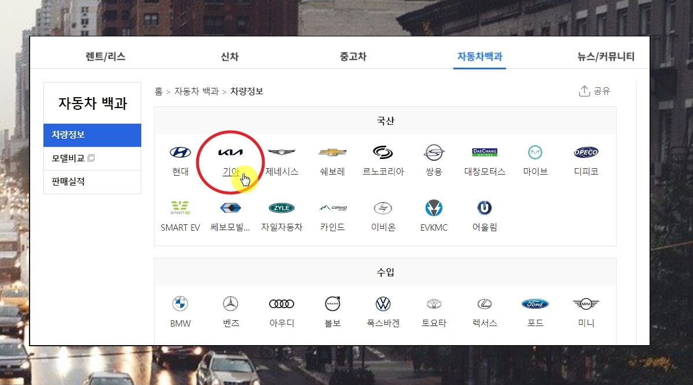Open the Genesis (제네시스) winged logo

[281, 152]
